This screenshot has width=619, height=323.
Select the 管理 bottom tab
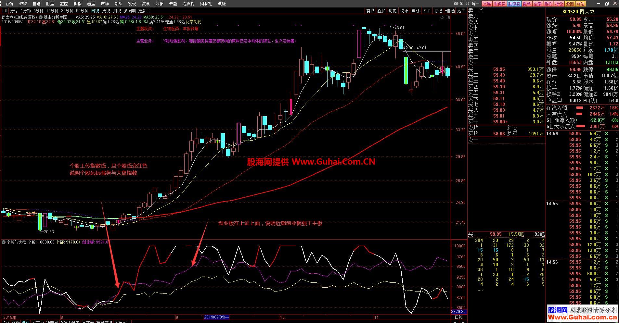[x=25, y=322]
